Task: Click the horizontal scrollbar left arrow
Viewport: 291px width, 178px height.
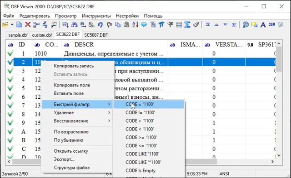Action: (9, 162)
